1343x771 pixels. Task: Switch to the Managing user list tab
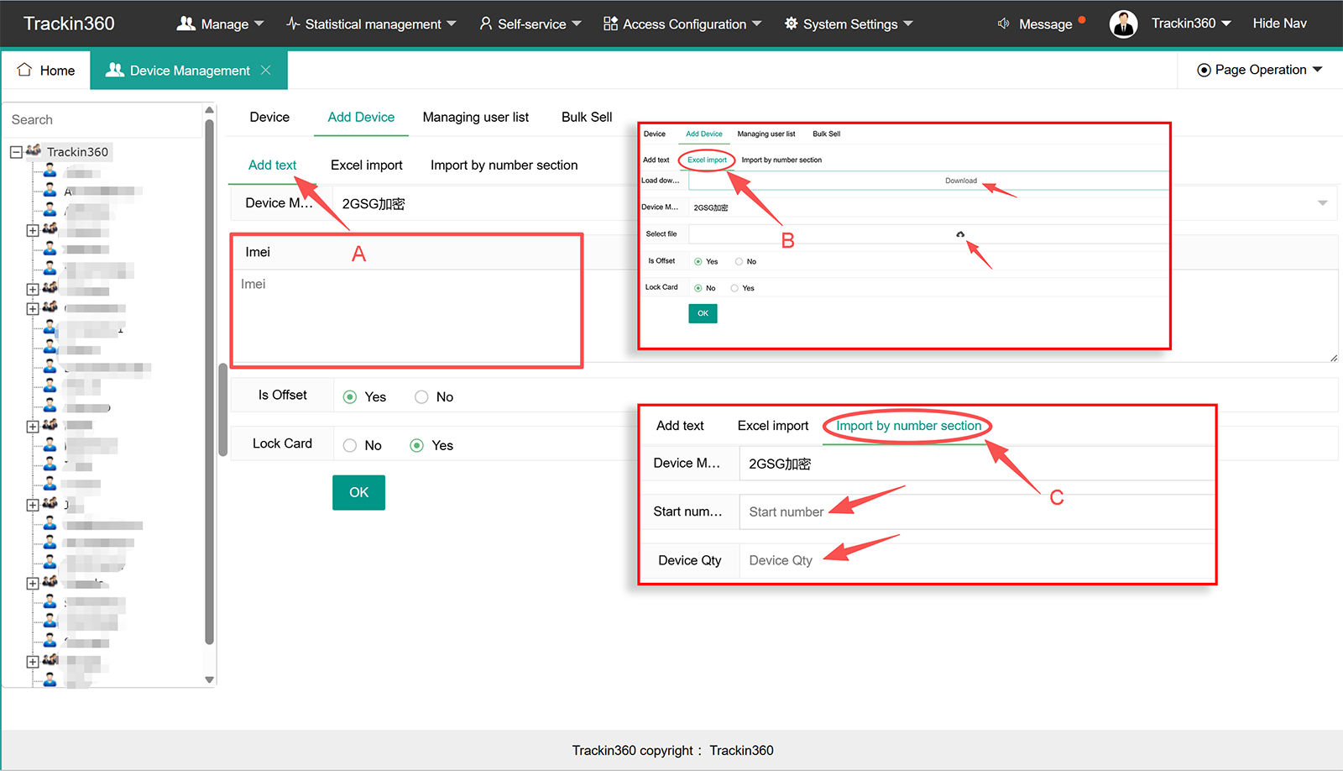click(x=475, y=118)
